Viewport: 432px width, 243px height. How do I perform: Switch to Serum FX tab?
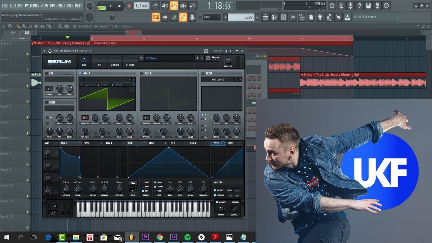click(x=99, y=62)
